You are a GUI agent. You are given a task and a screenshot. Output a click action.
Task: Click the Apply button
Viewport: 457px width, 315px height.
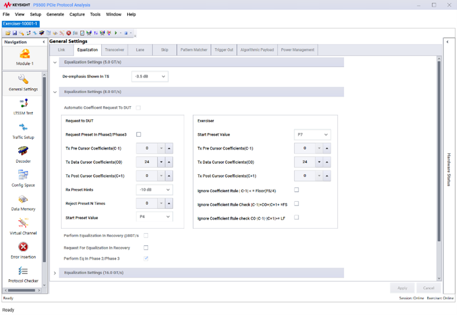[402, 288]
